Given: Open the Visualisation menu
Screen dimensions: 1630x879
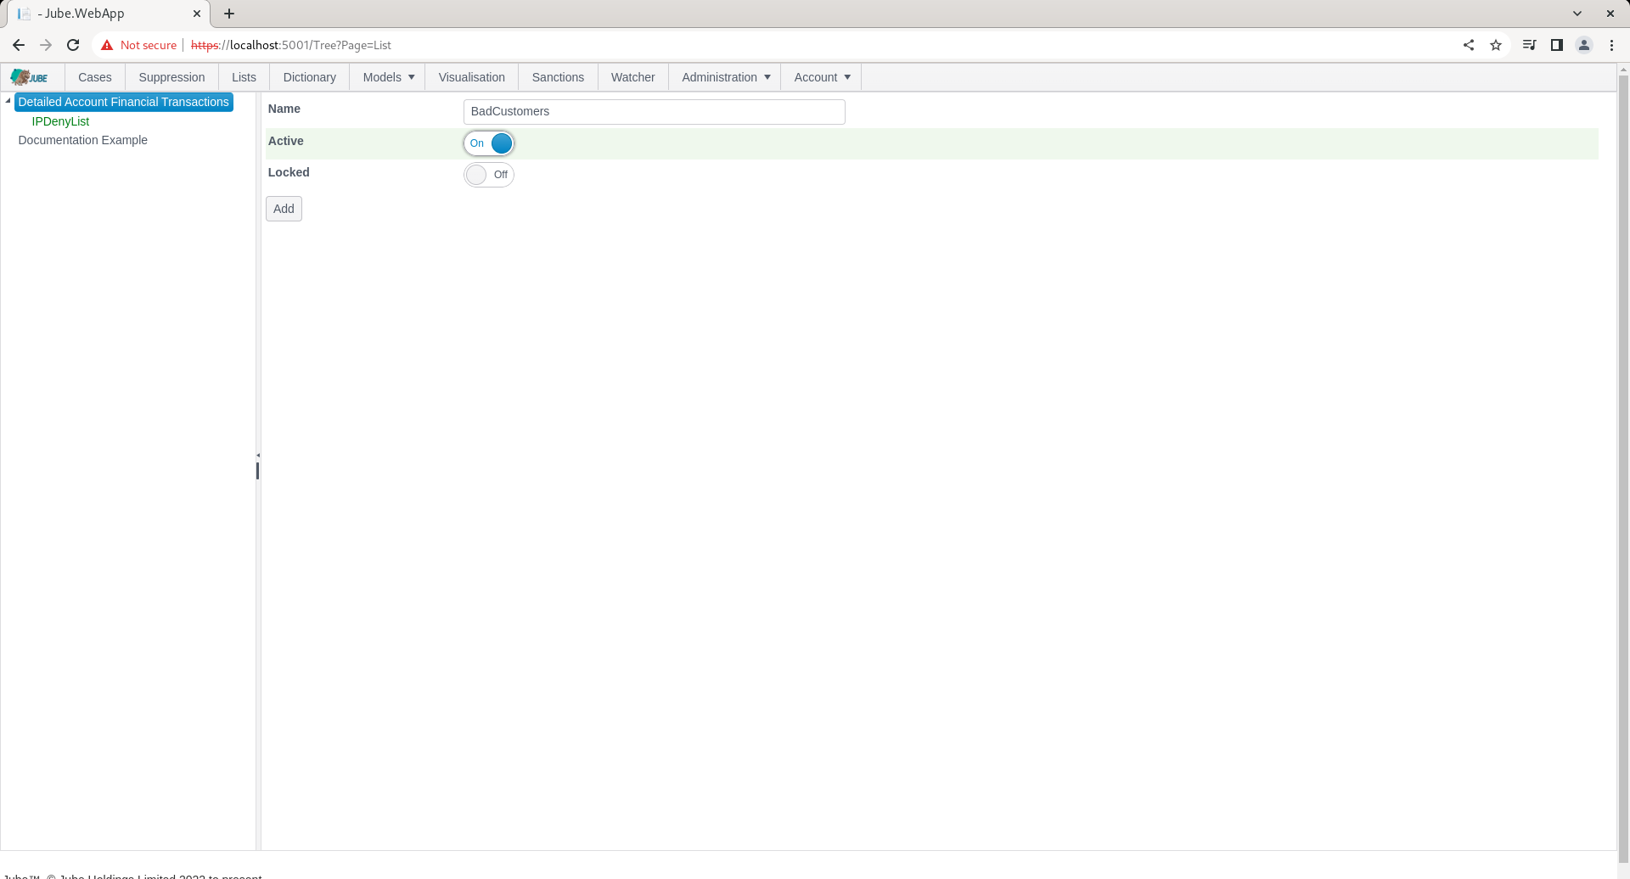Looking at the screenshot, I should point(472,77).
